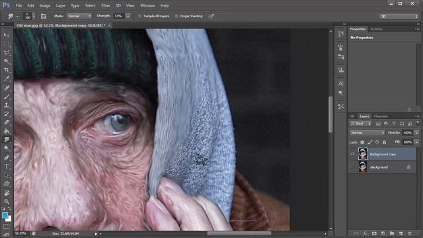Screen dimensions: 423x238
Task: Select the Dodge tool
Action: 7,148
